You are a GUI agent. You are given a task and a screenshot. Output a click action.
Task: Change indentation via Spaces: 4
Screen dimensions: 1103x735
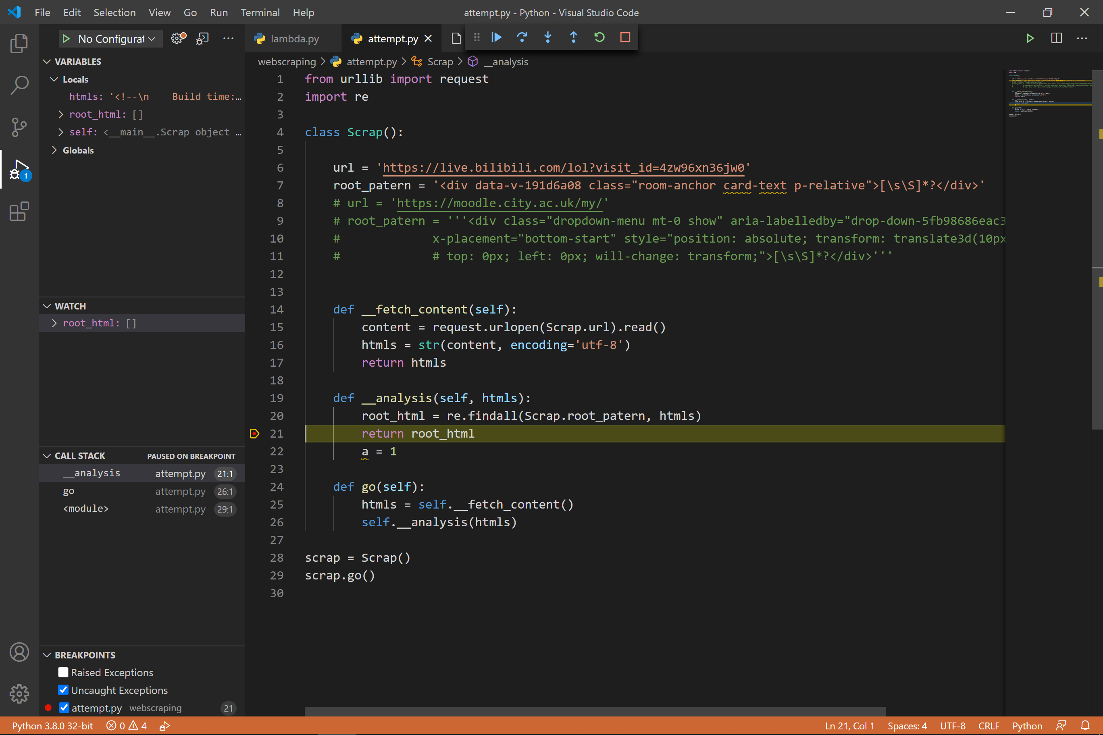point(907,726)
